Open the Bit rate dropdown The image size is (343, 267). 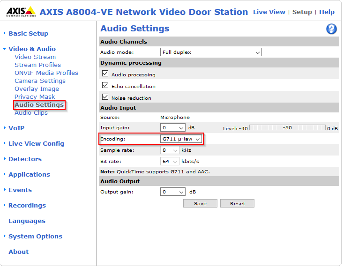point(170,162)
